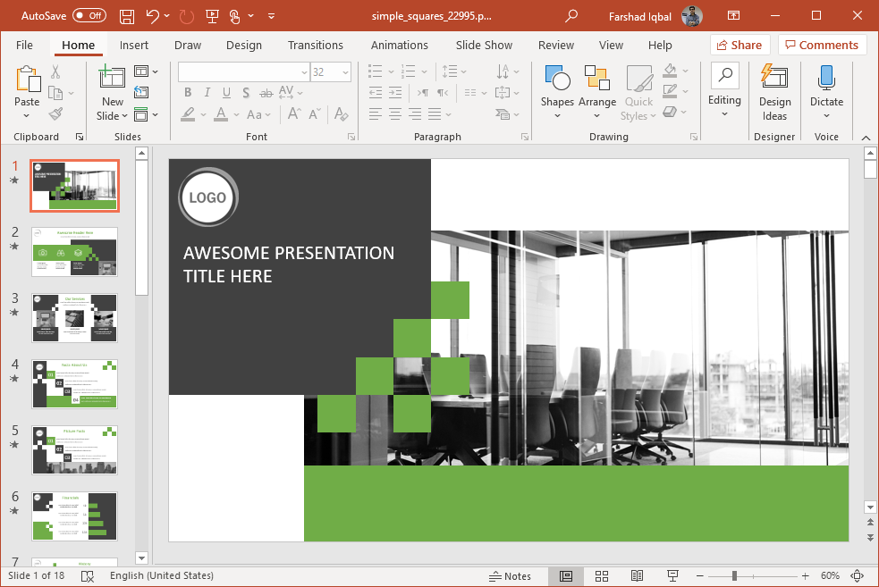
Task: Open the Comments pane
Action: 822,45
